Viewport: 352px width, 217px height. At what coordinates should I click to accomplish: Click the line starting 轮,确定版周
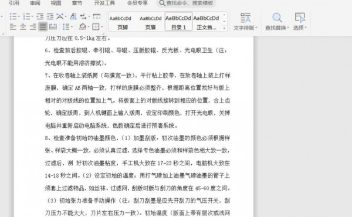coord(137,113)
